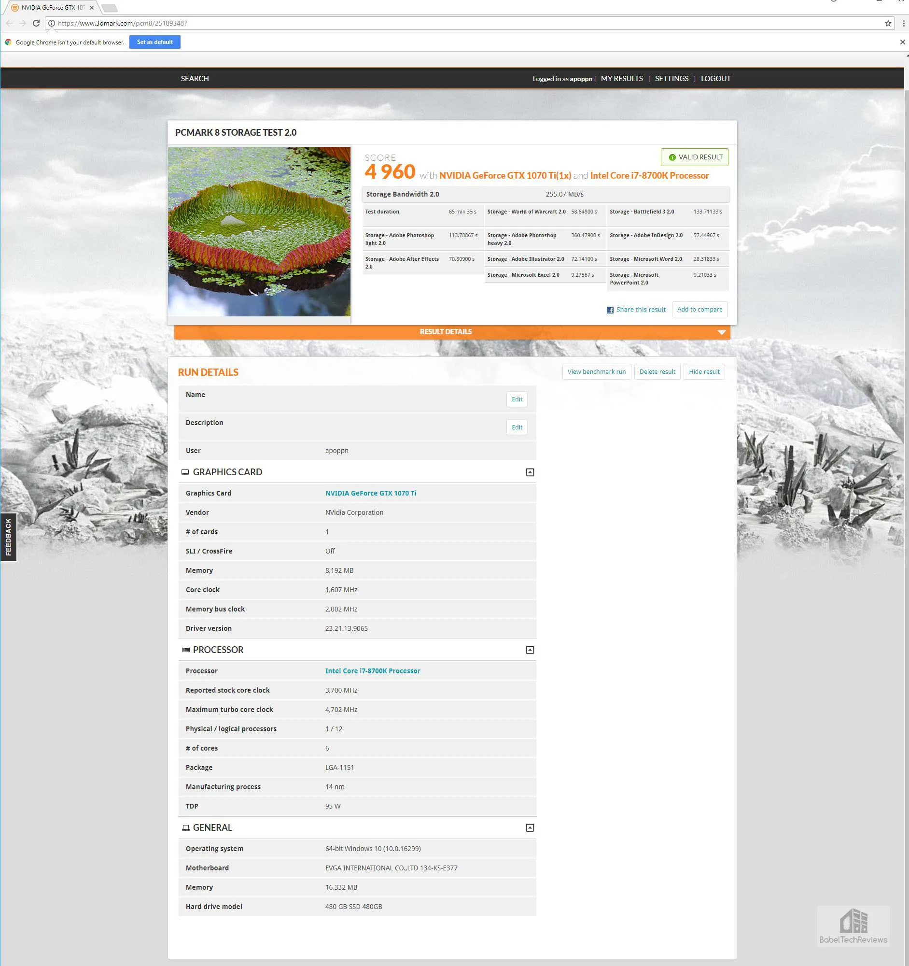Click the GRAPHICS CARD section monitor icon
The height and width of the screenshot is (966, 909).
(185, 472)
